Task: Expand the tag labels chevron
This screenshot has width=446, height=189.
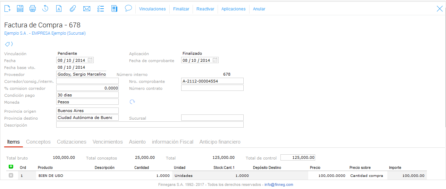Action: 12,44
